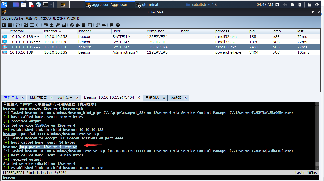Switch to the 目标列表 tab
Screen dimensions: 324x181
tap(152, 98)
